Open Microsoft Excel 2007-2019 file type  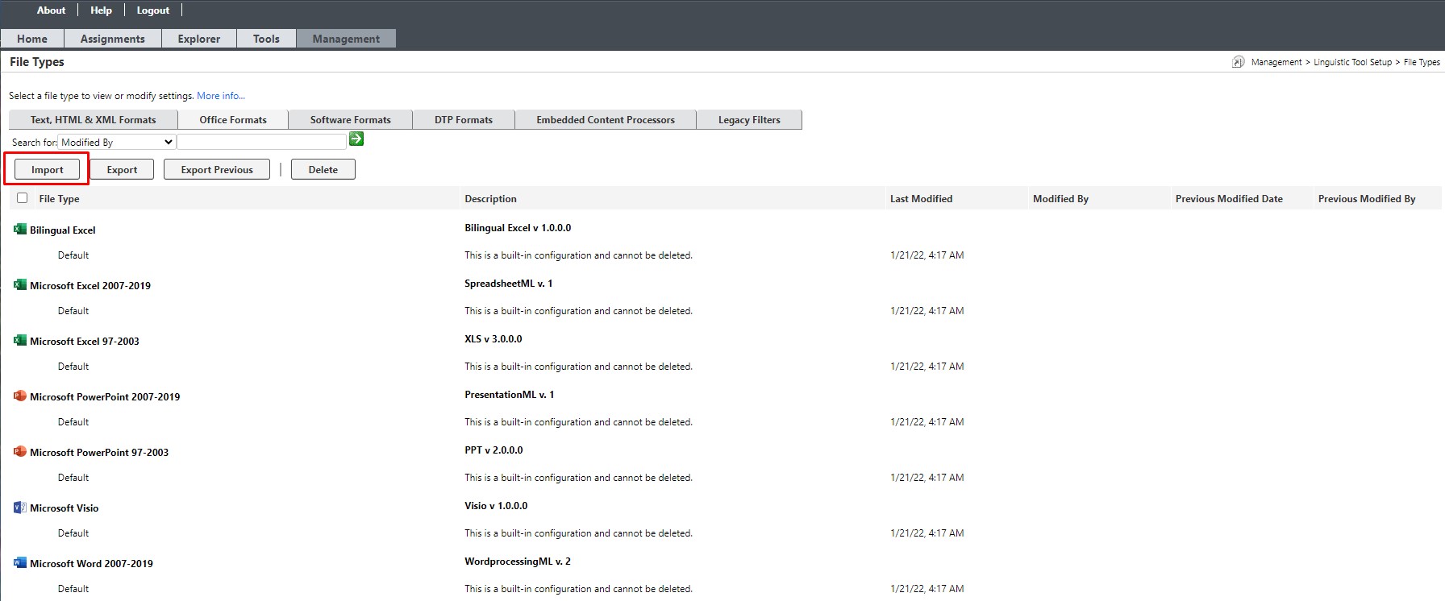coord(90,286)
